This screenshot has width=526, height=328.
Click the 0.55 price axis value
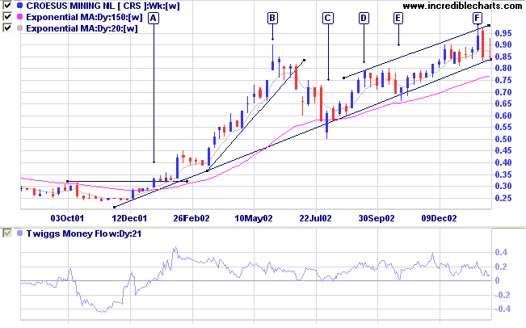503,127
